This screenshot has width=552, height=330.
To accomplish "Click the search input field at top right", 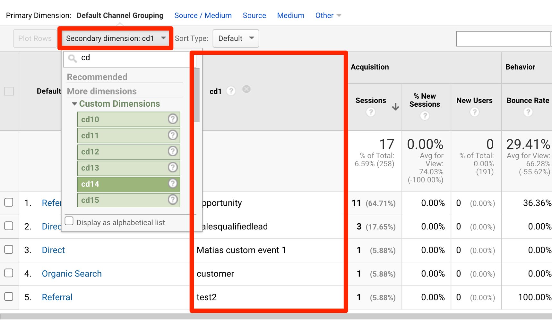I will 503,38.
